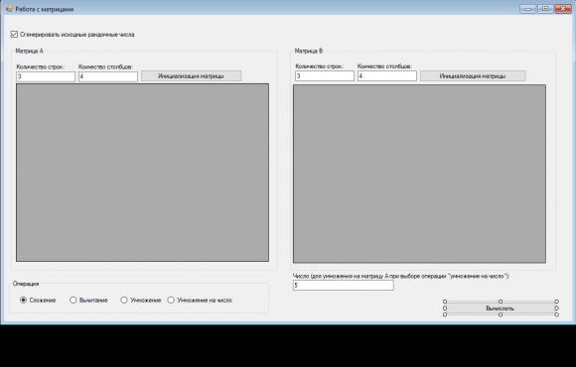Click Инициализация матрицы button for Matrix A
This screenshot has width=576, height=367.
191,76
